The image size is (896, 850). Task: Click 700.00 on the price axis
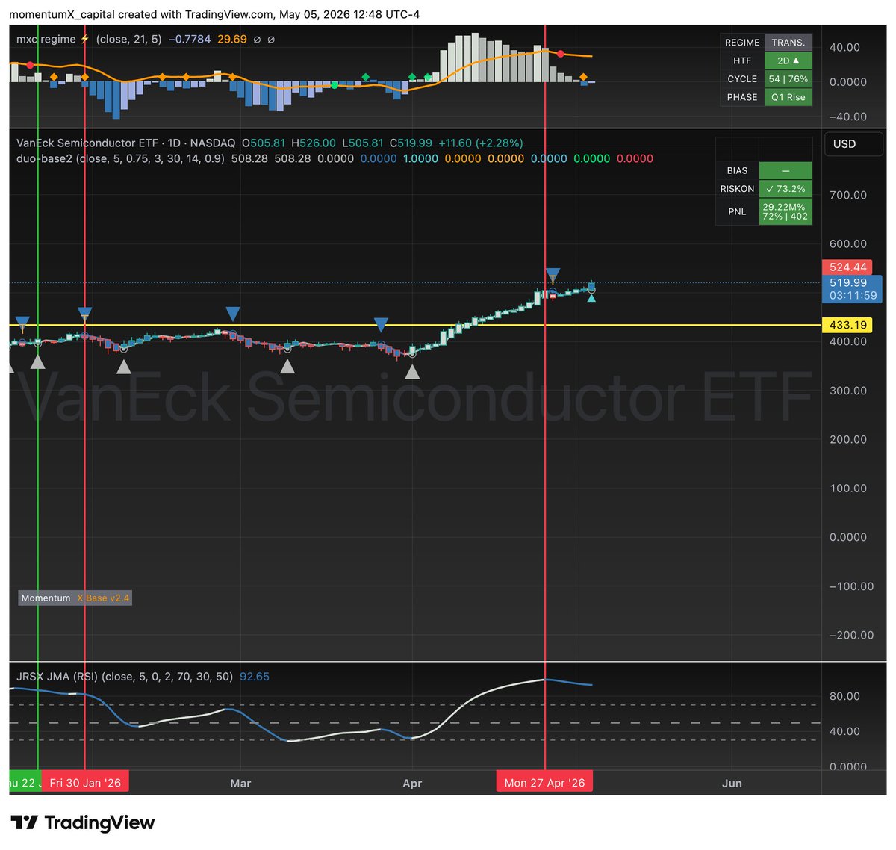pos(848,195)
